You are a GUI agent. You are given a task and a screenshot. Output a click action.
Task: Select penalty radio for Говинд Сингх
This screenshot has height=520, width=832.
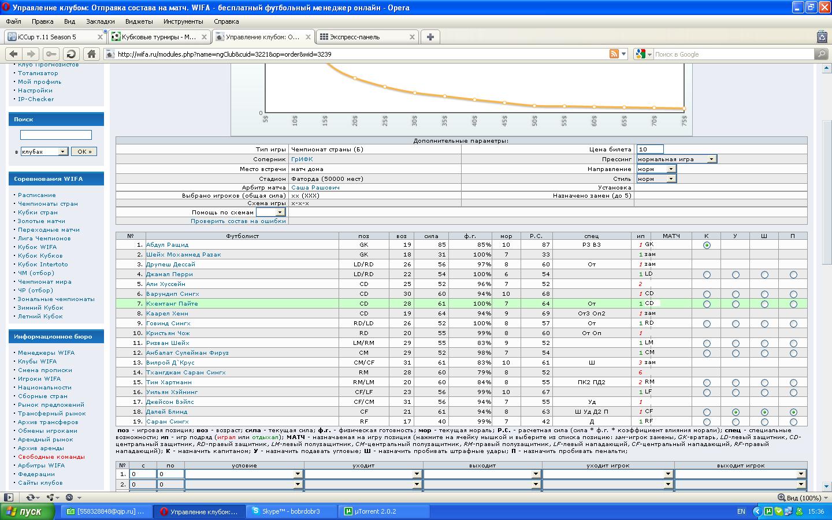pos(793,324)
